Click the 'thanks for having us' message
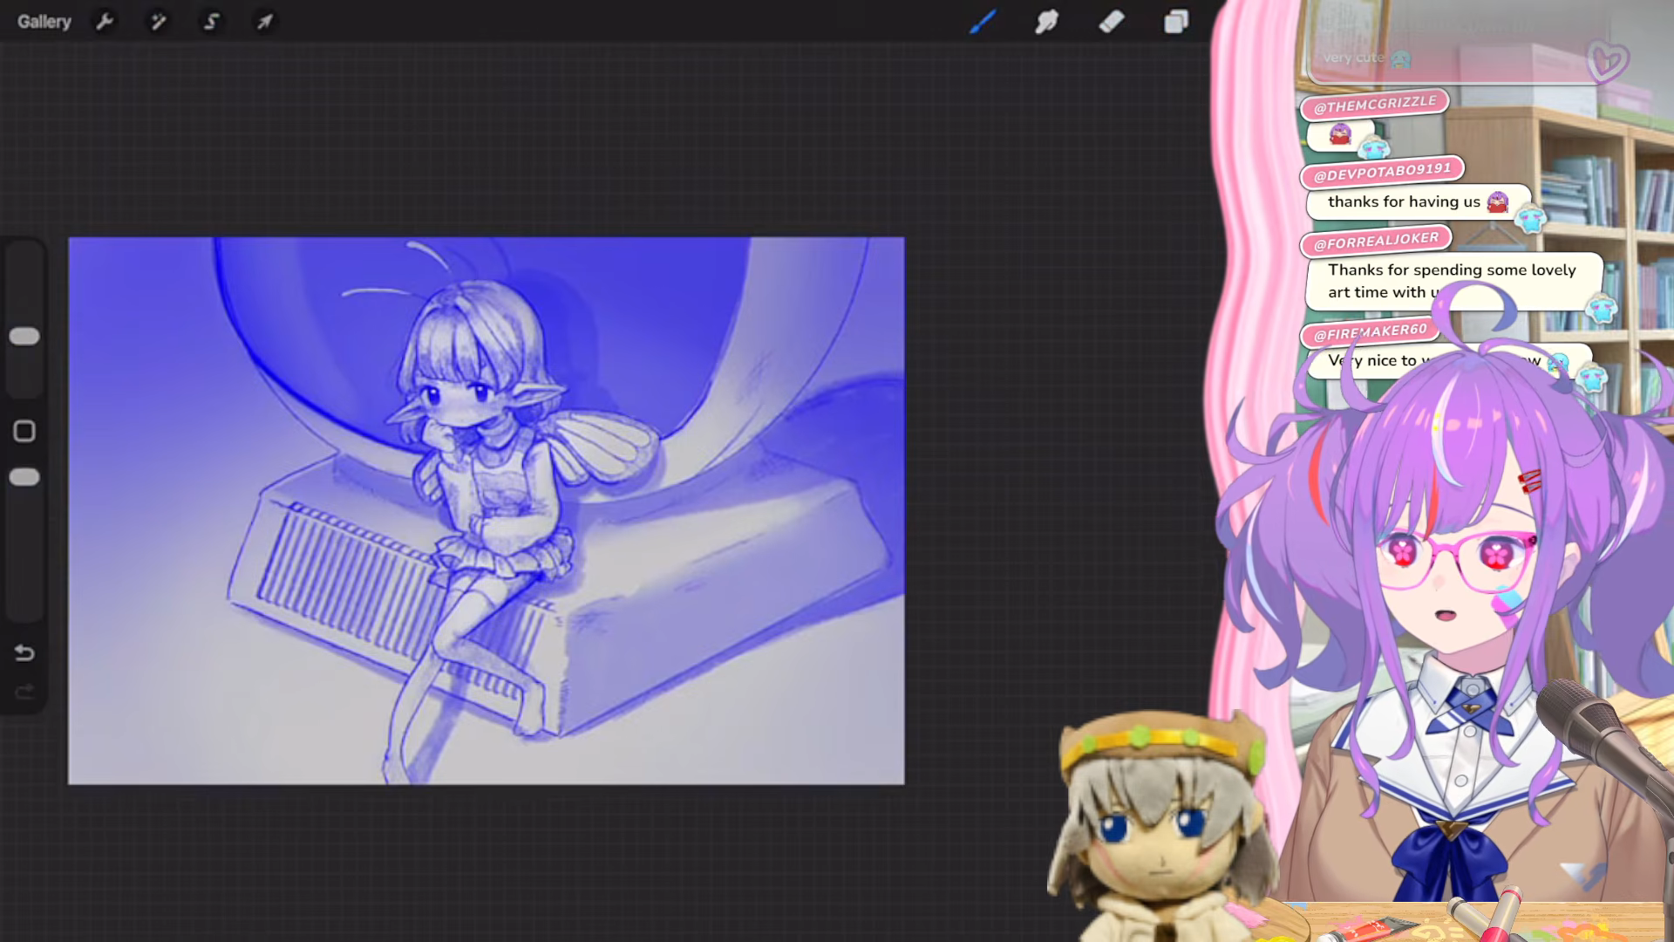 (x=1404, y=202)
